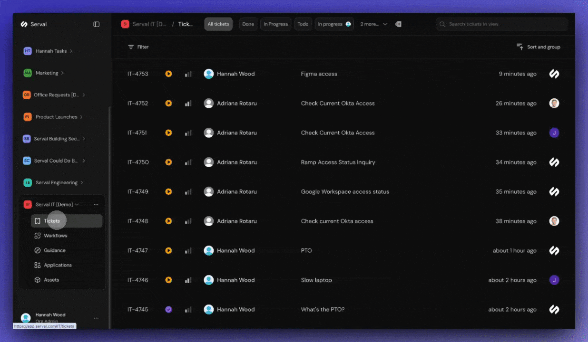This screenshot has height=342, width=588.
Task: Click the Hannah Wood avatar on IT-4746 row
Action: coord(209,280)
